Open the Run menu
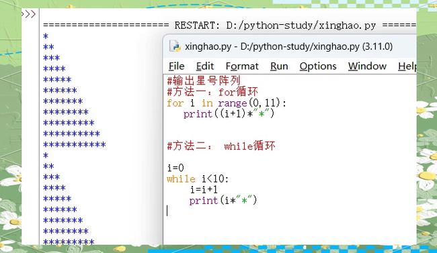 279,66
